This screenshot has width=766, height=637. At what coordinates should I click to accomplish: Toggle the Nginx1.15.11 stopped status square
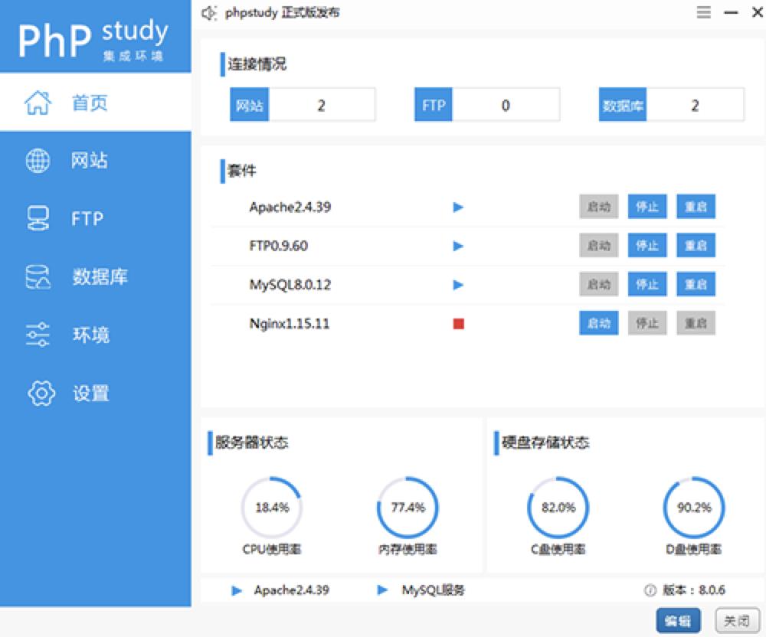457,323
